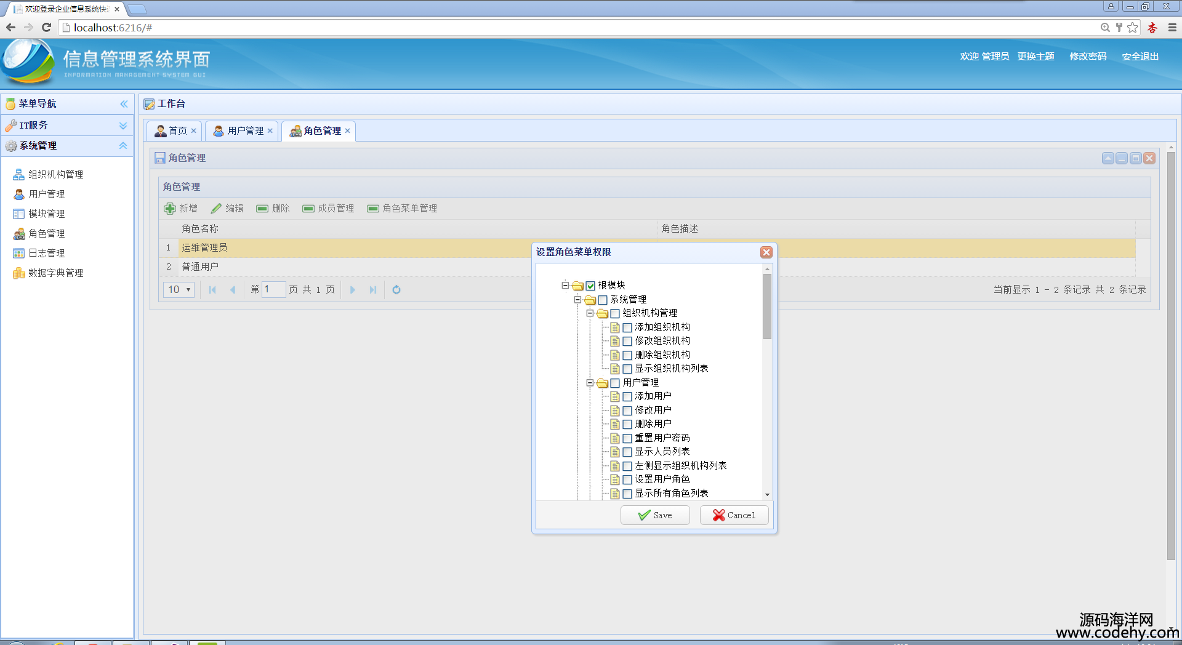Uncheck the 根模块 checkbox
This screenshot has height=645, width=1182.
590,286
